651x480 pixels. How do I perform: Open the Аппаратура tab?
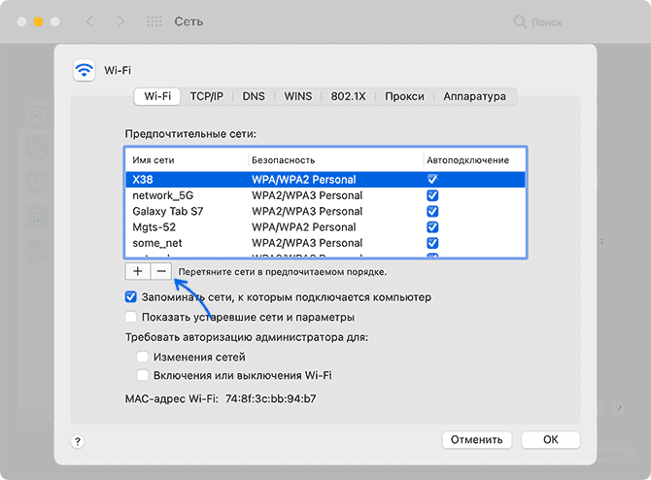click(474, 96)
